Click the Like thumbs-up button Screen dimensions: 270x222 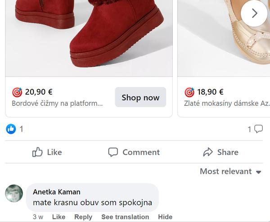tap(47, 152)
